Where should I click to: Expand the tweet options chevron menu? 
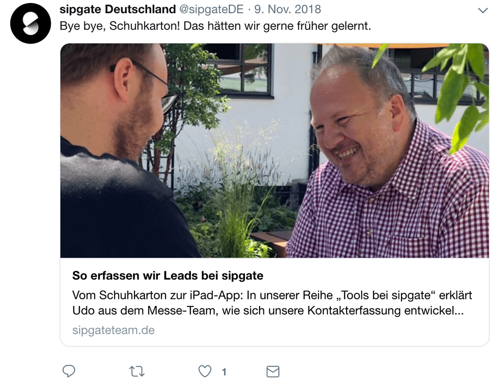tap(483, 10)
